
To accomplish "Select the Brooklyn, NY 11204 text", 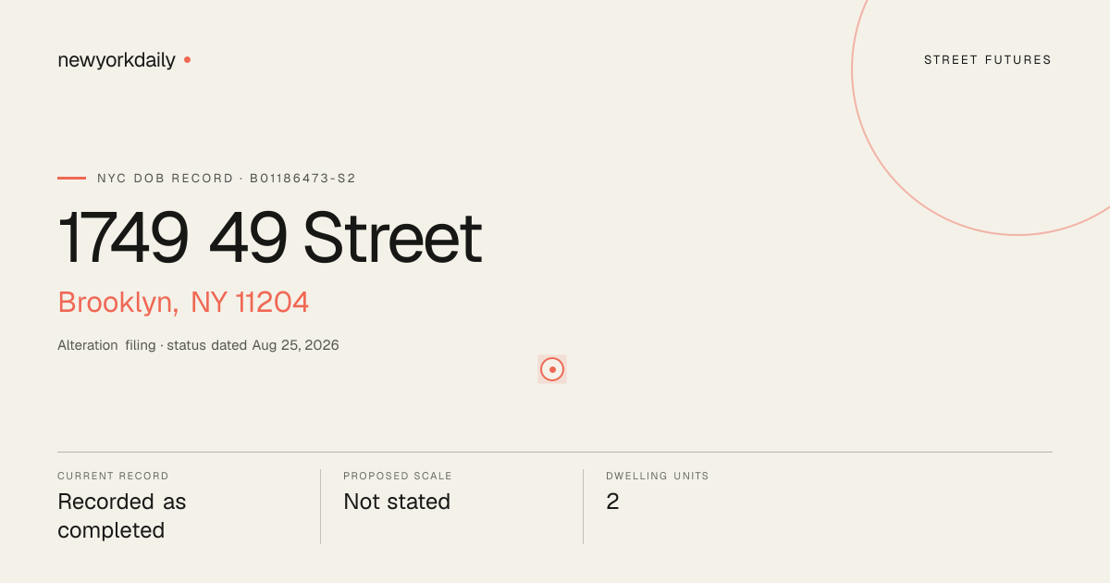I will 183,303.
